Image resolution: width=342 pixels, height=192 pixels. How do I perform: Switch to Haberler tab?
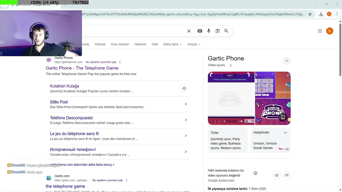[140, 44]
